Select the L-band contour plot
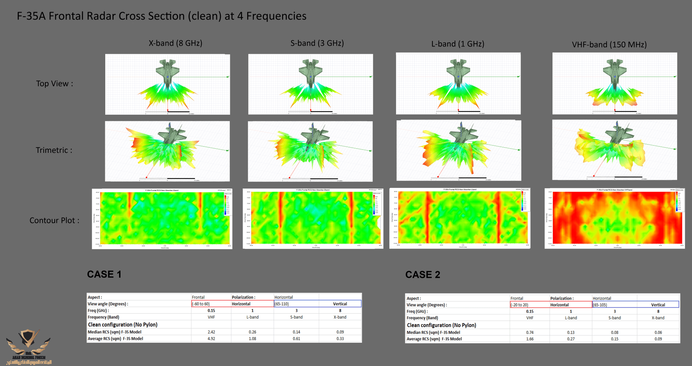Viewport: 692px width, 366px height. click(460, 218)
